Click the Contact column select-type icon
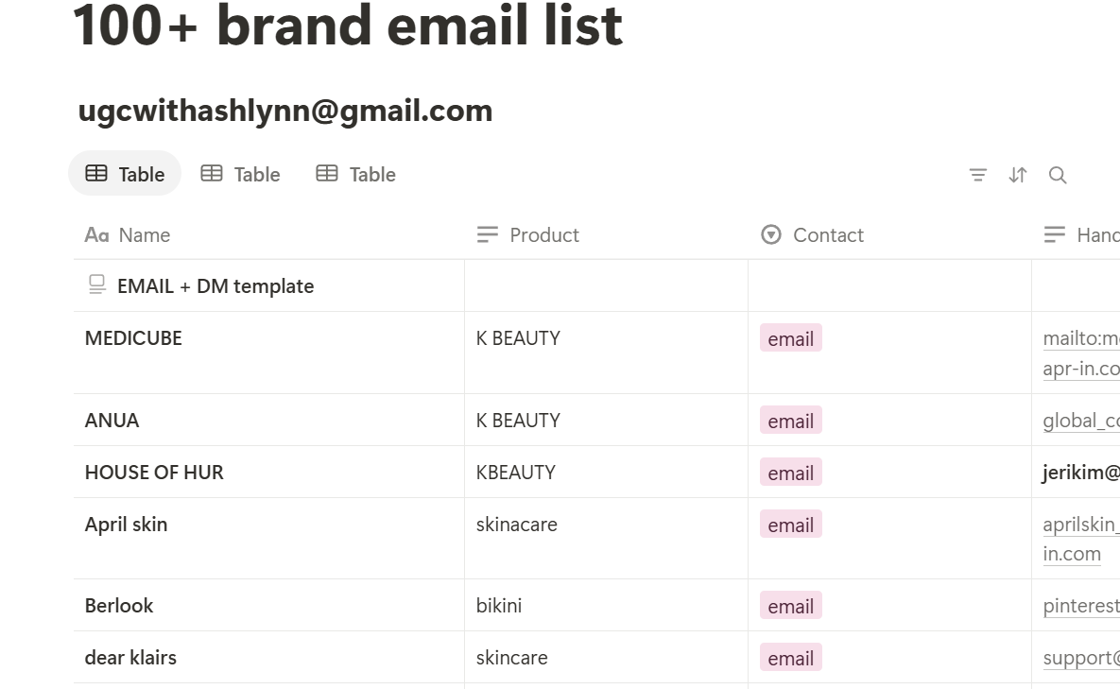Image resolution: width=1120 pixels, height=689 pixels. (x=771, y=234)
